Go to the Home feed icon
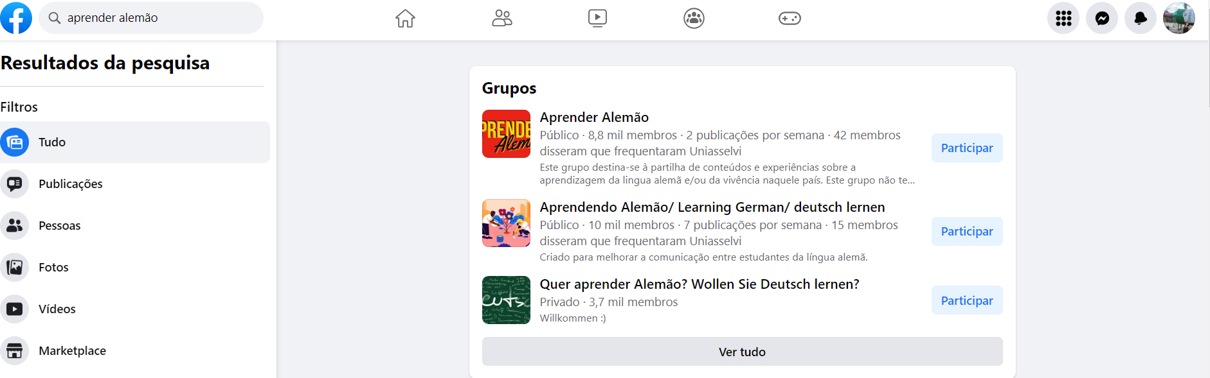Screen dimensions: 1210x378 pos(405,18)
